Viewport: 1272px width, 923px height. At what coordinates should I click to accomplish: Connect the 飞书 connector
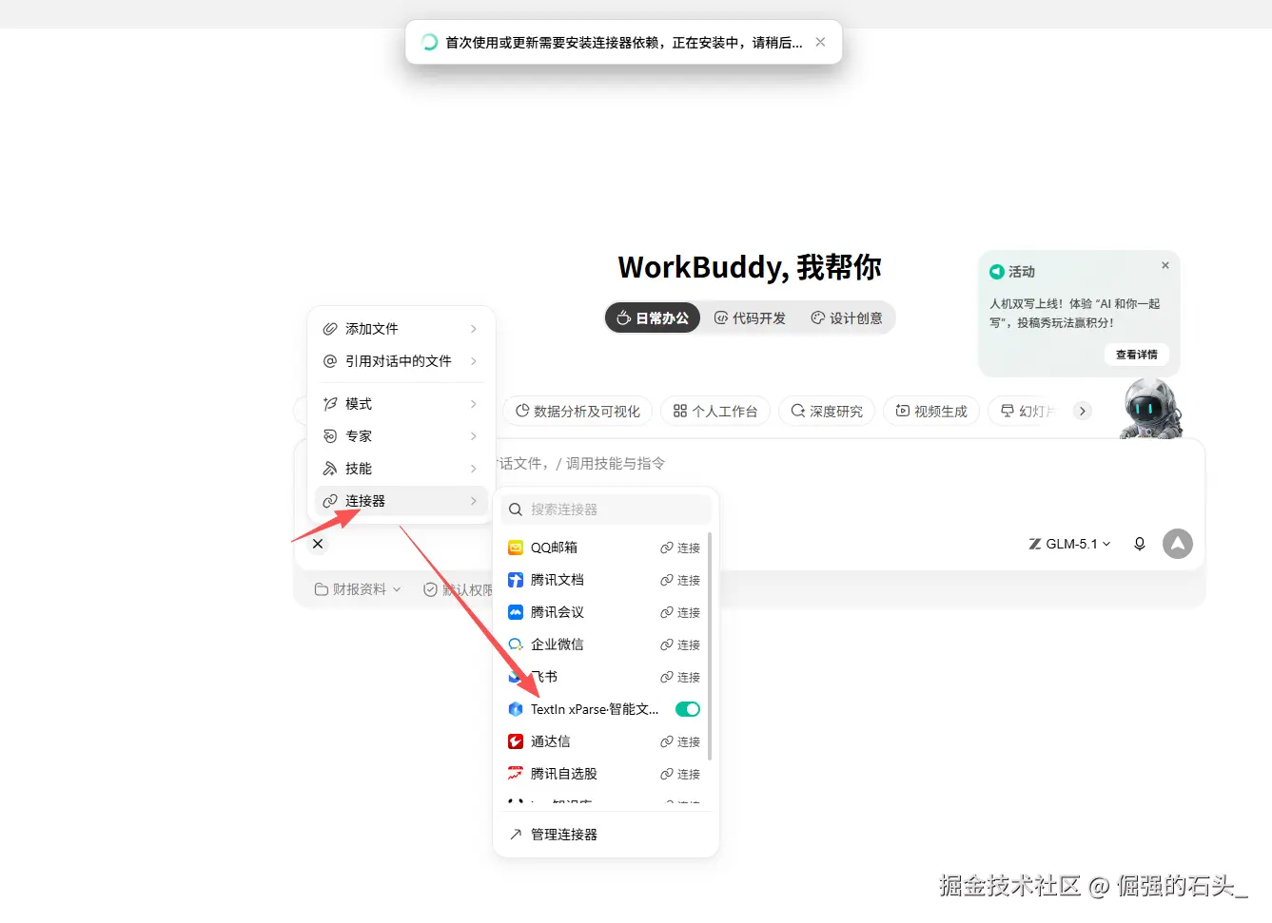(680, 678)
